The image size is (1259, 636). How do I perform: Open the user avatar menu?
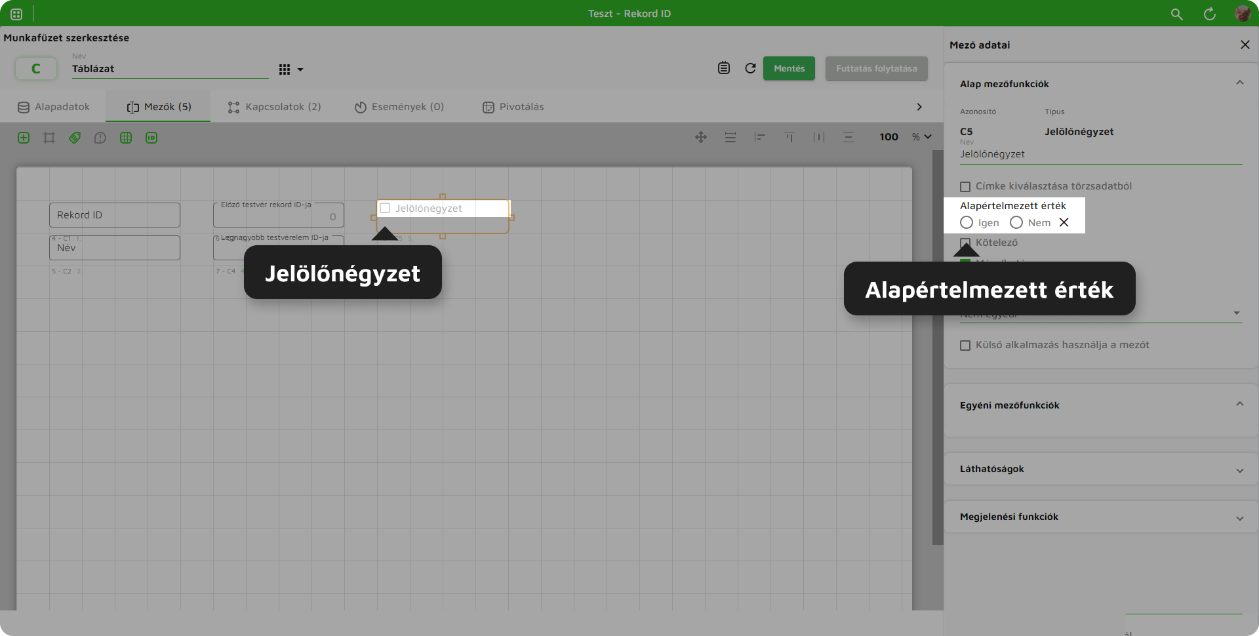(x=1243, y=13)
